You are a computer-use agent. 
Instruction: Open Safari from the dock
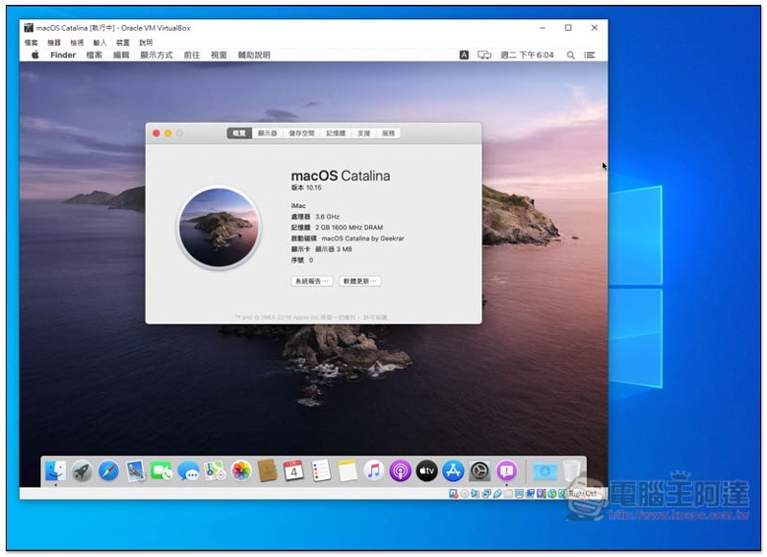(x=108, y=471)
